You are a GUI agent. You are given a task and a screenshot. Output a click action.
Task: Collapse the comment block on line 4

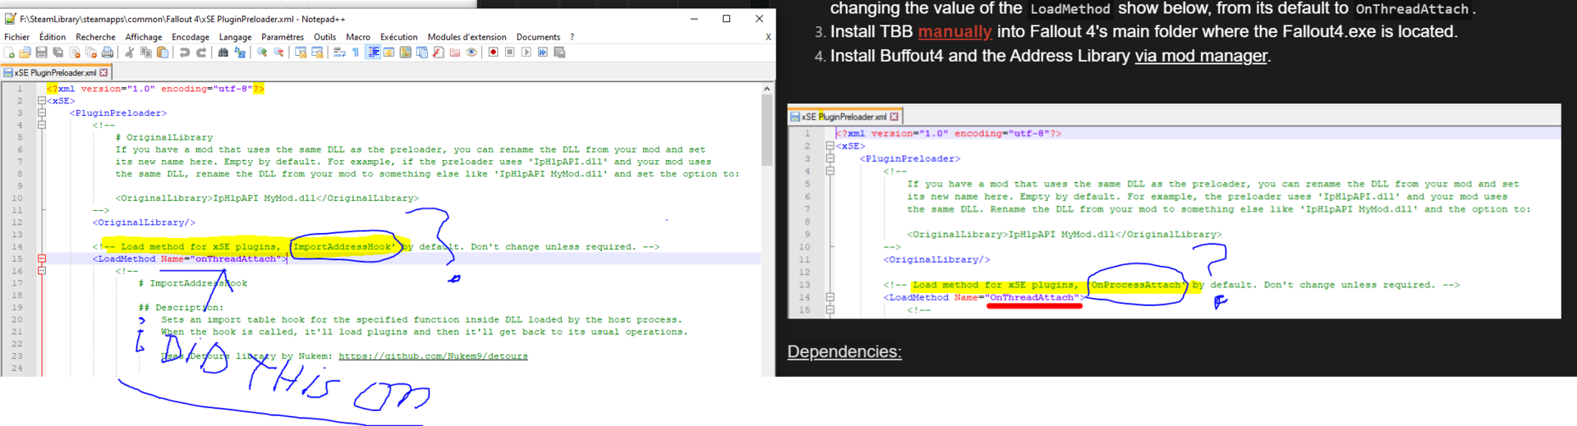pos(41,126)
